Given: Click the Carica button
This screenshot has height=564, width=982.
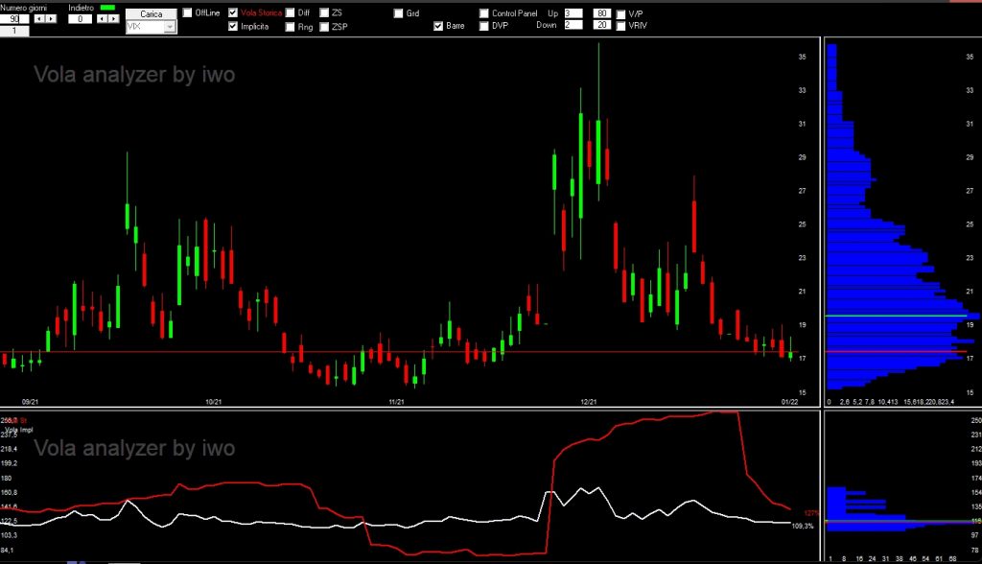Looking at the screenshot, I should [151, 13].
